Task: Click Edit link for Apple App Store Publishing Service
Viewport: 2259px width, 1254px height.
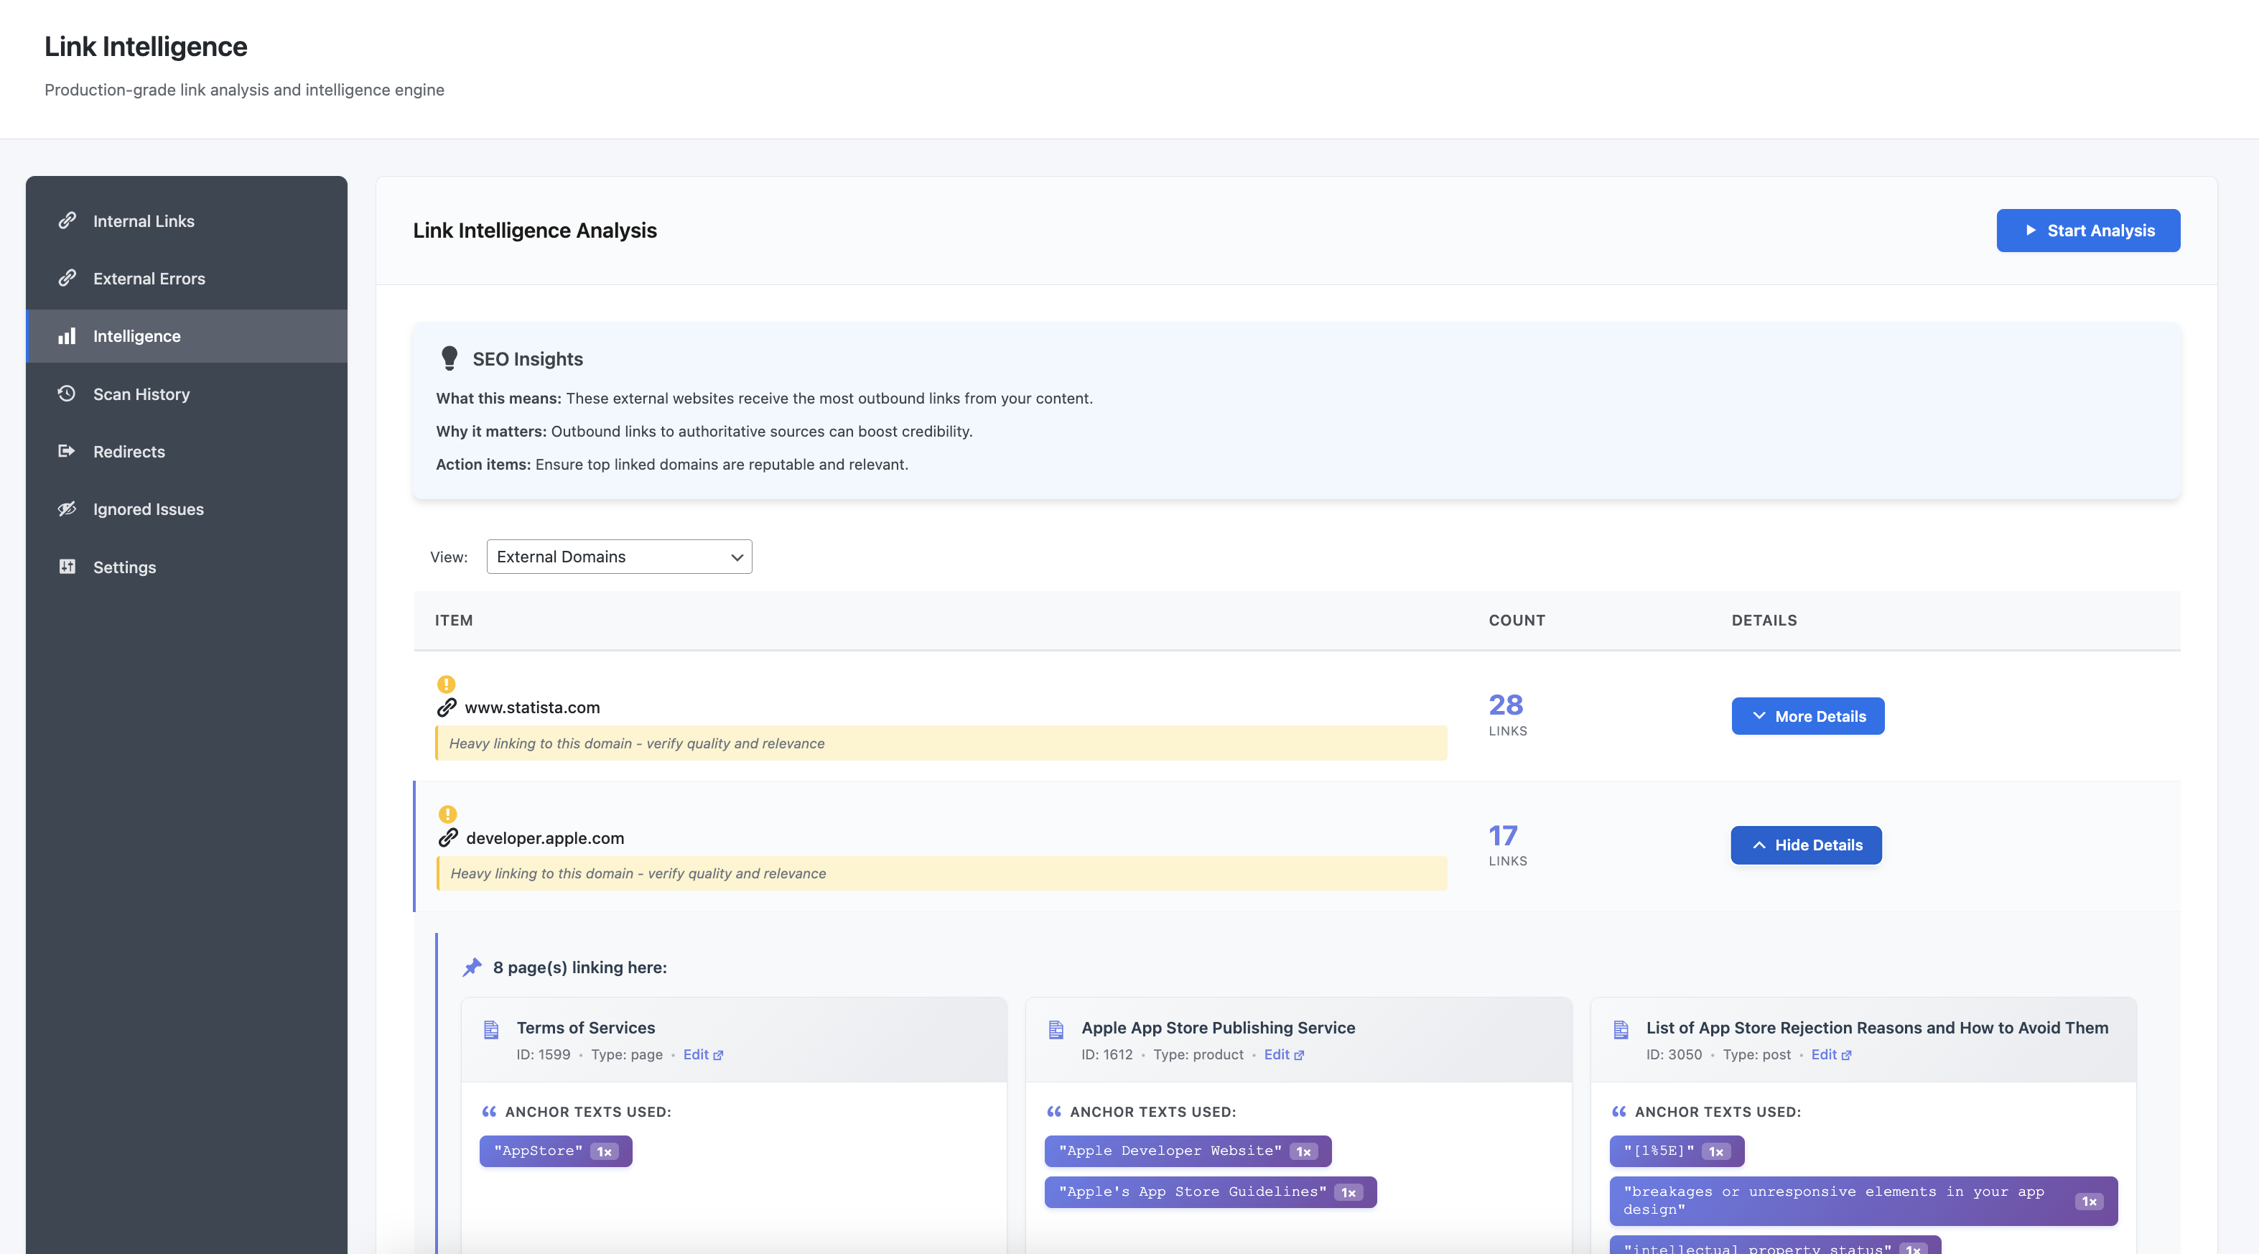Action: click(1283, 1055)
